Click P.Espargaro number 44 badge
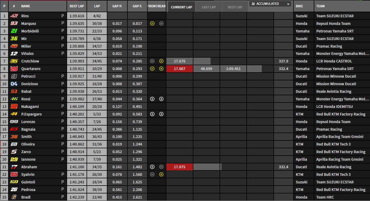370x201 pixels. coord(14,114)
